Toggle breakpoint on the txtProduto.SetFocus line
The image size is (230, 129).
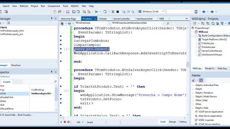tap(61, 99)
